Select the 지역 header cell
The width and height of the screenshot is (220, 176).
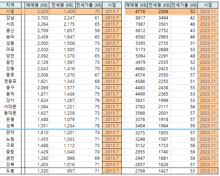click(x=10, y=5)
